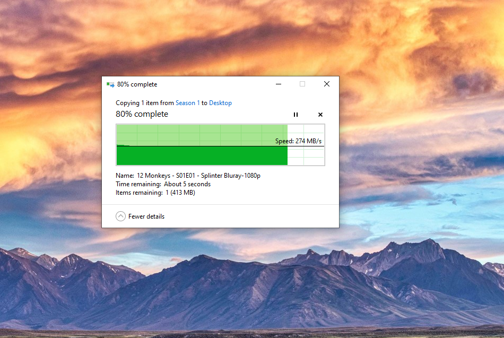Select the 'Speed: 274 MB/s' label

[x=298, y=141]
